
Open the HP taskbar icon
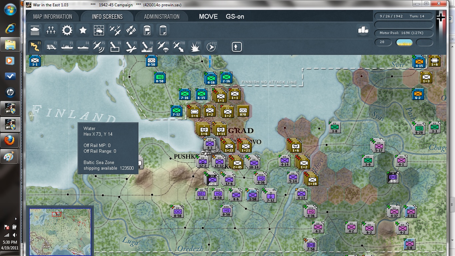coord(10,92)
